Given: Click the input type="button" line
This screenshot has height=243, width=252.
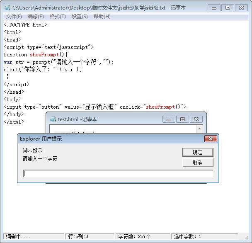Looking at the screenshot, I should 95,107.
